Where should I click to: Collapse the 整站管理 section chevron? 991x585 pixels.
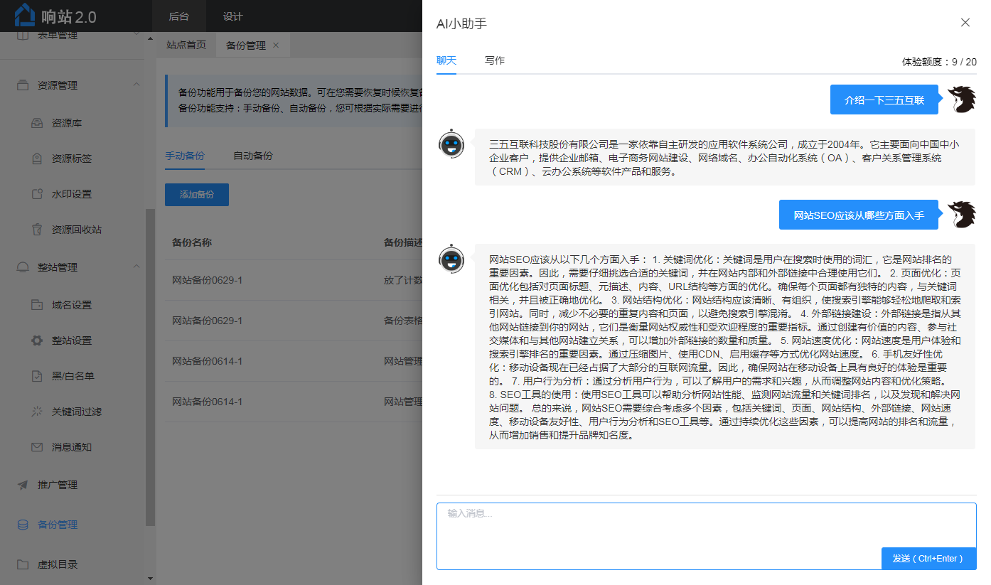(x=136, y=267)
